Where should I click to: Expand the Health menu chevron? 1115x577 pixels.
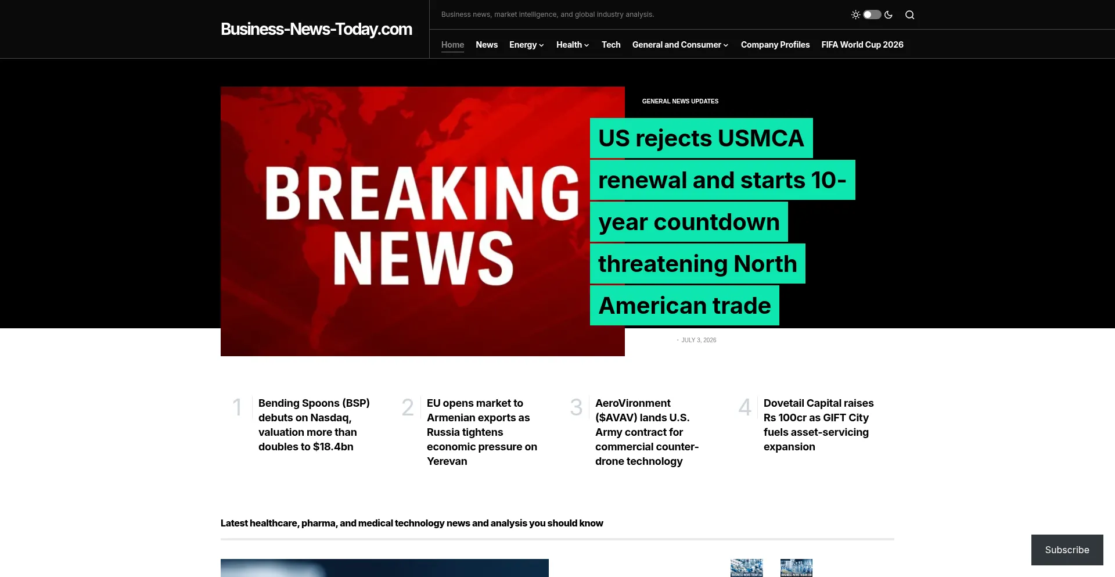(587, 45)
